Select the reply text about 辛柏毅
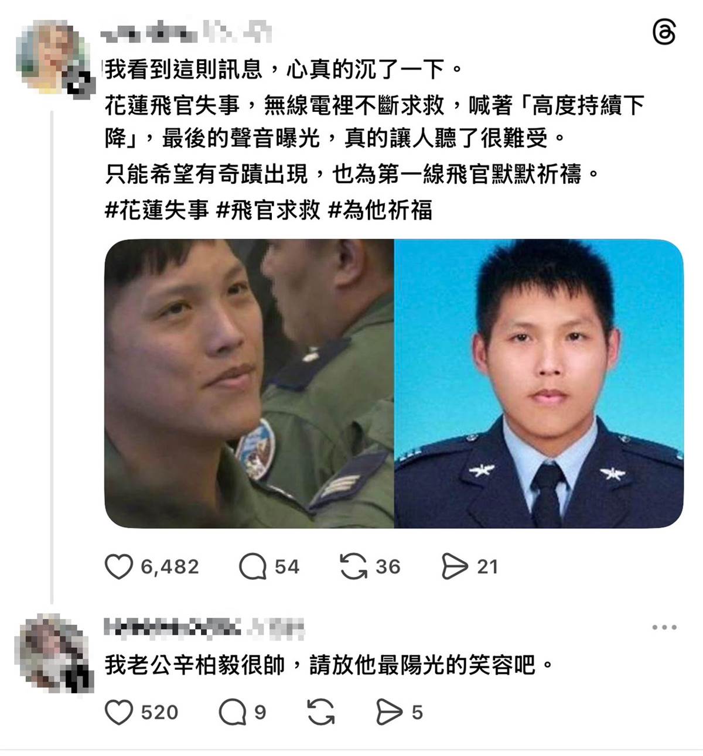703x756 pixels. 329,665
